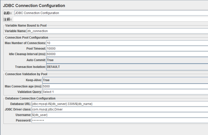
Task: Click the 注释 comments field
Action: pos(111,19)
